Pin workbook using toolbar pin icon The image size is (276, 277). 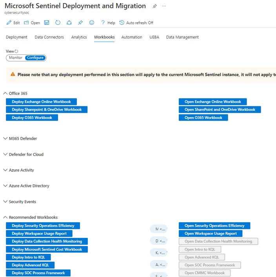point(80,23)
